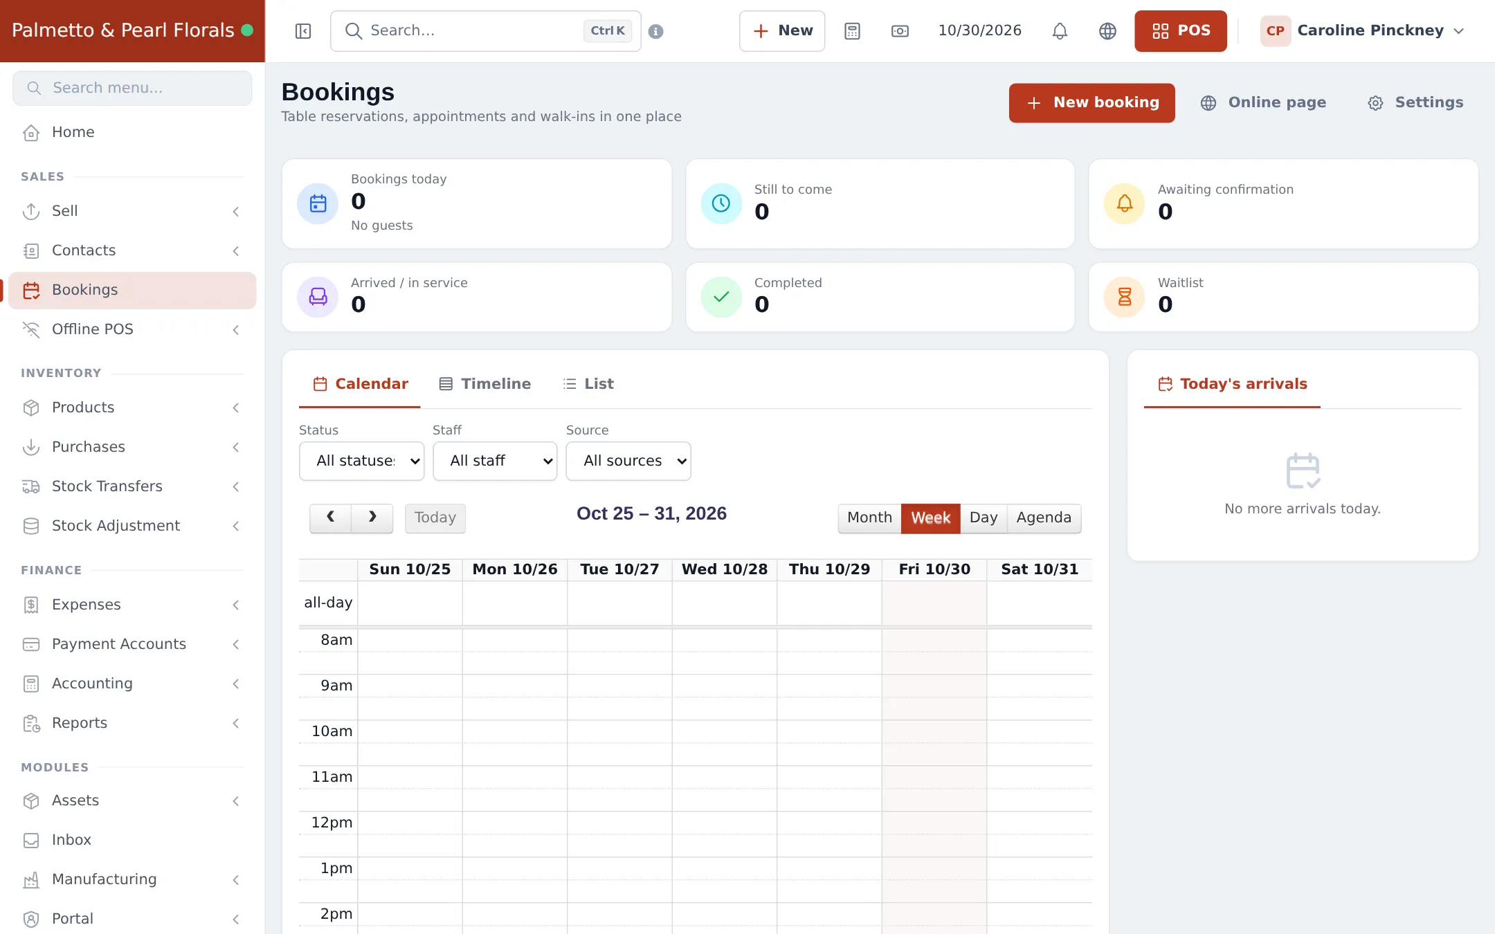Image resolution: width=1495 pixels, height=934 pixels.
Task: Open the calculator icon in top bar
Action: click(852, 31)
